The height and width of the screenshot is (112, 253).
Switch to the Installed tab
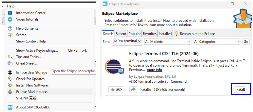[165, 34]
